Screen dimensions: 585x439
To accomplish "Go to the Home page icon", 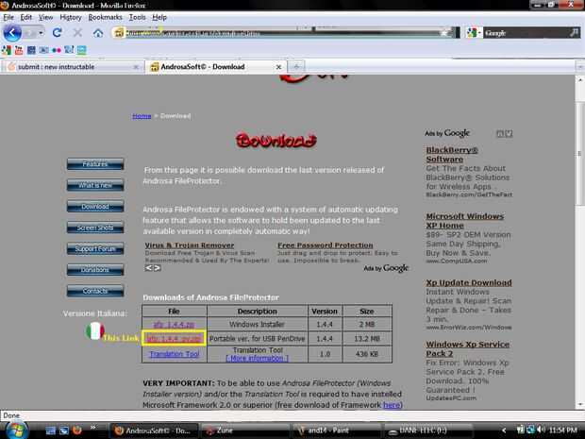I will point(98,33).
